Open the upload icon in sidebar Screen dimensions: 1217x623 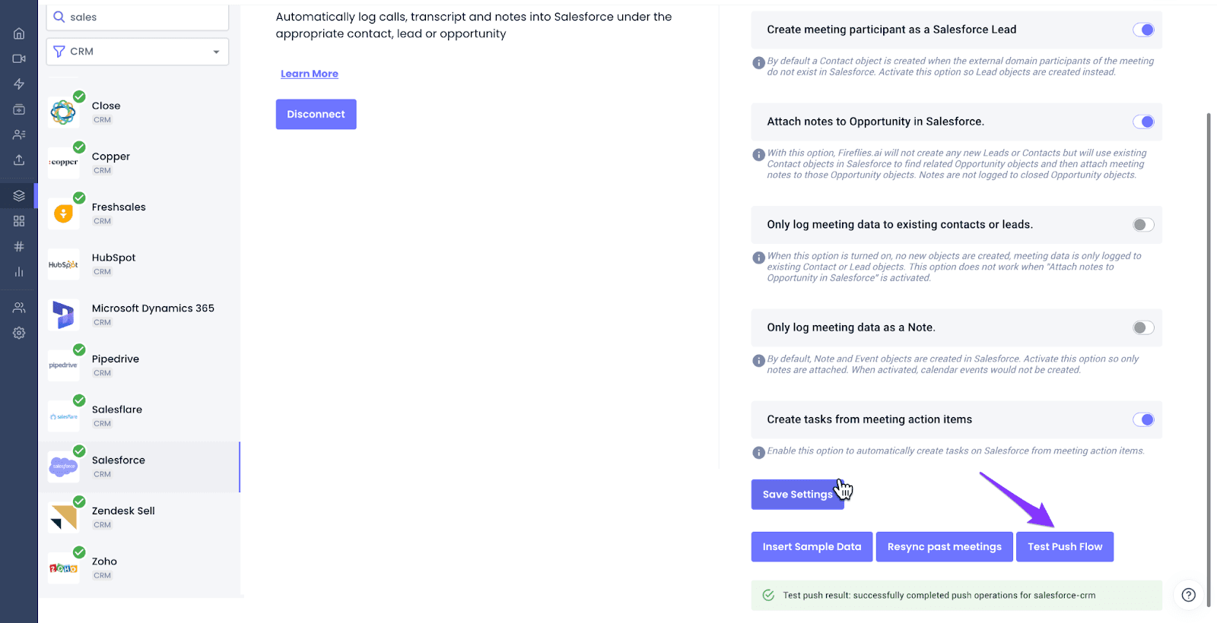point(19,160)
